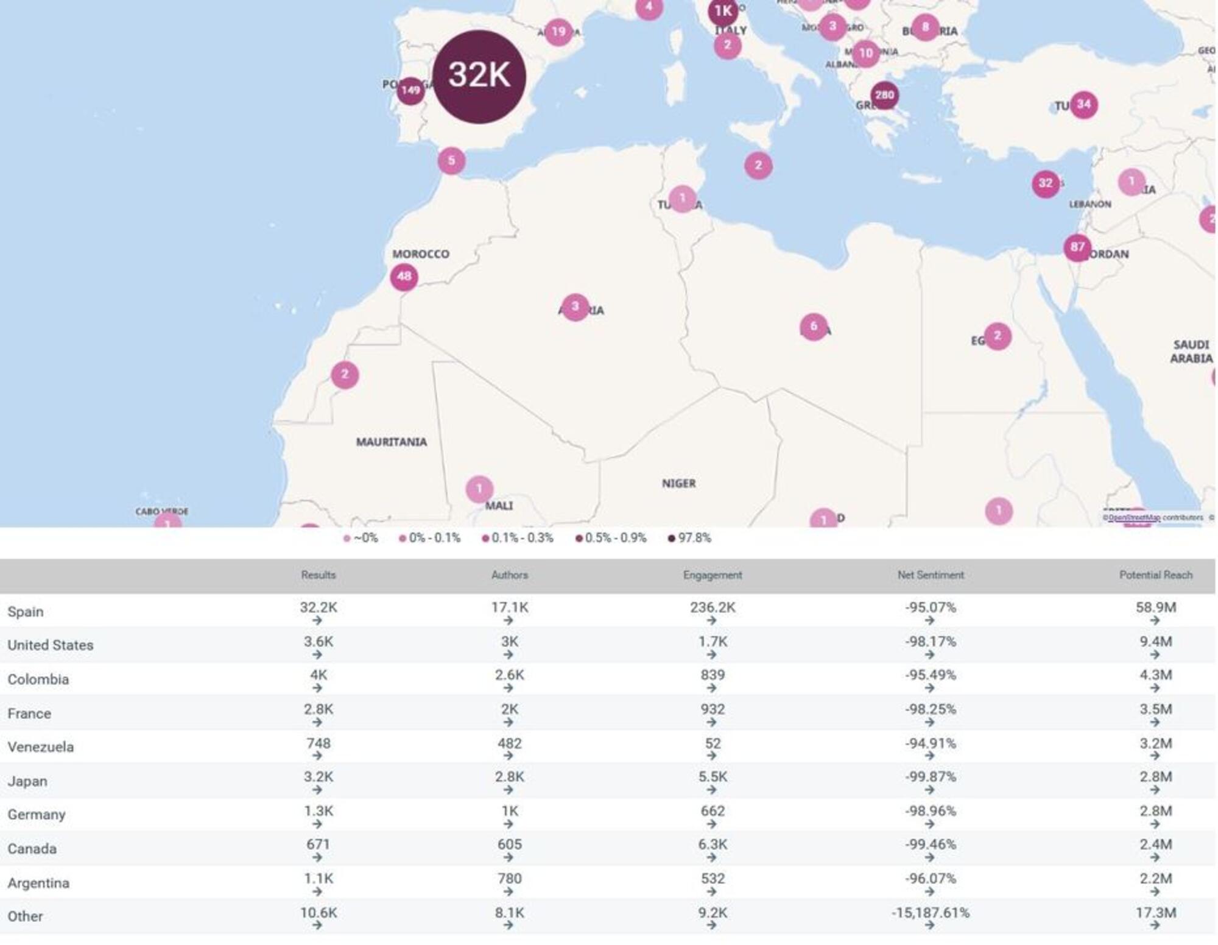Select the Canada row label
Screen dimensions: 1218x945
coord(32,849)
